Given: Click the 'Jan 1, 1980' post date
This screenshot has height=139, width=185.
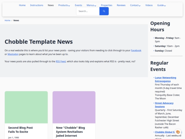Looking at the screenshot, I should (x=13, y=138).
